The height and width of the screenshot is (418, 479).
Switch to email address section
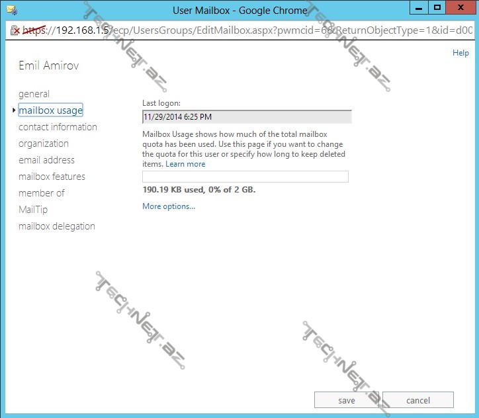pyautogui.click(x=46, y=160)
